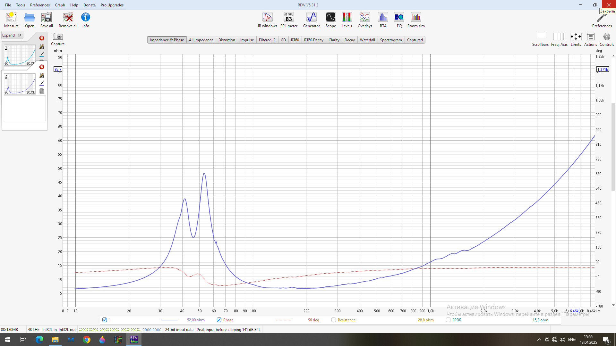This screenshot has width=616, height=346.
Task: Open the Tools menu
Action: tap(21, 5)
